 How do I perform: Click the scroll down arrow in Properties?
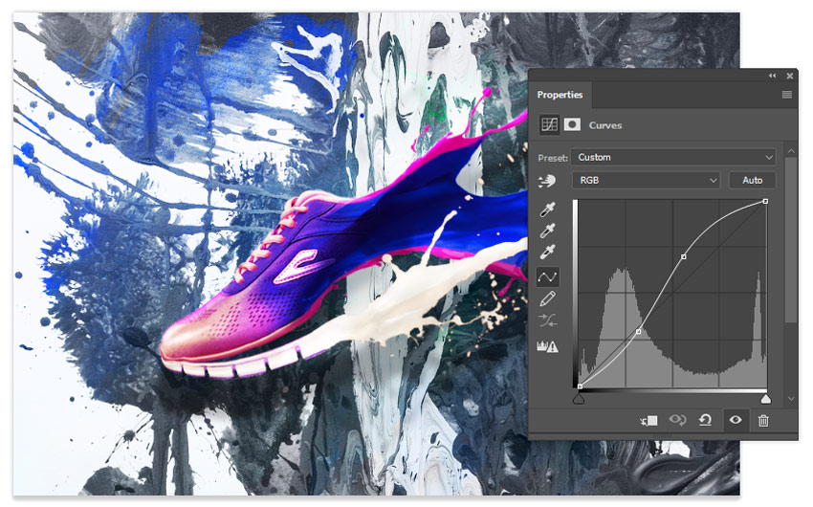(791, 399)
